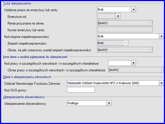Screen dimensions: 165x124
Task: Click the 'Emerytura od:' label
Action: (17, 17)
